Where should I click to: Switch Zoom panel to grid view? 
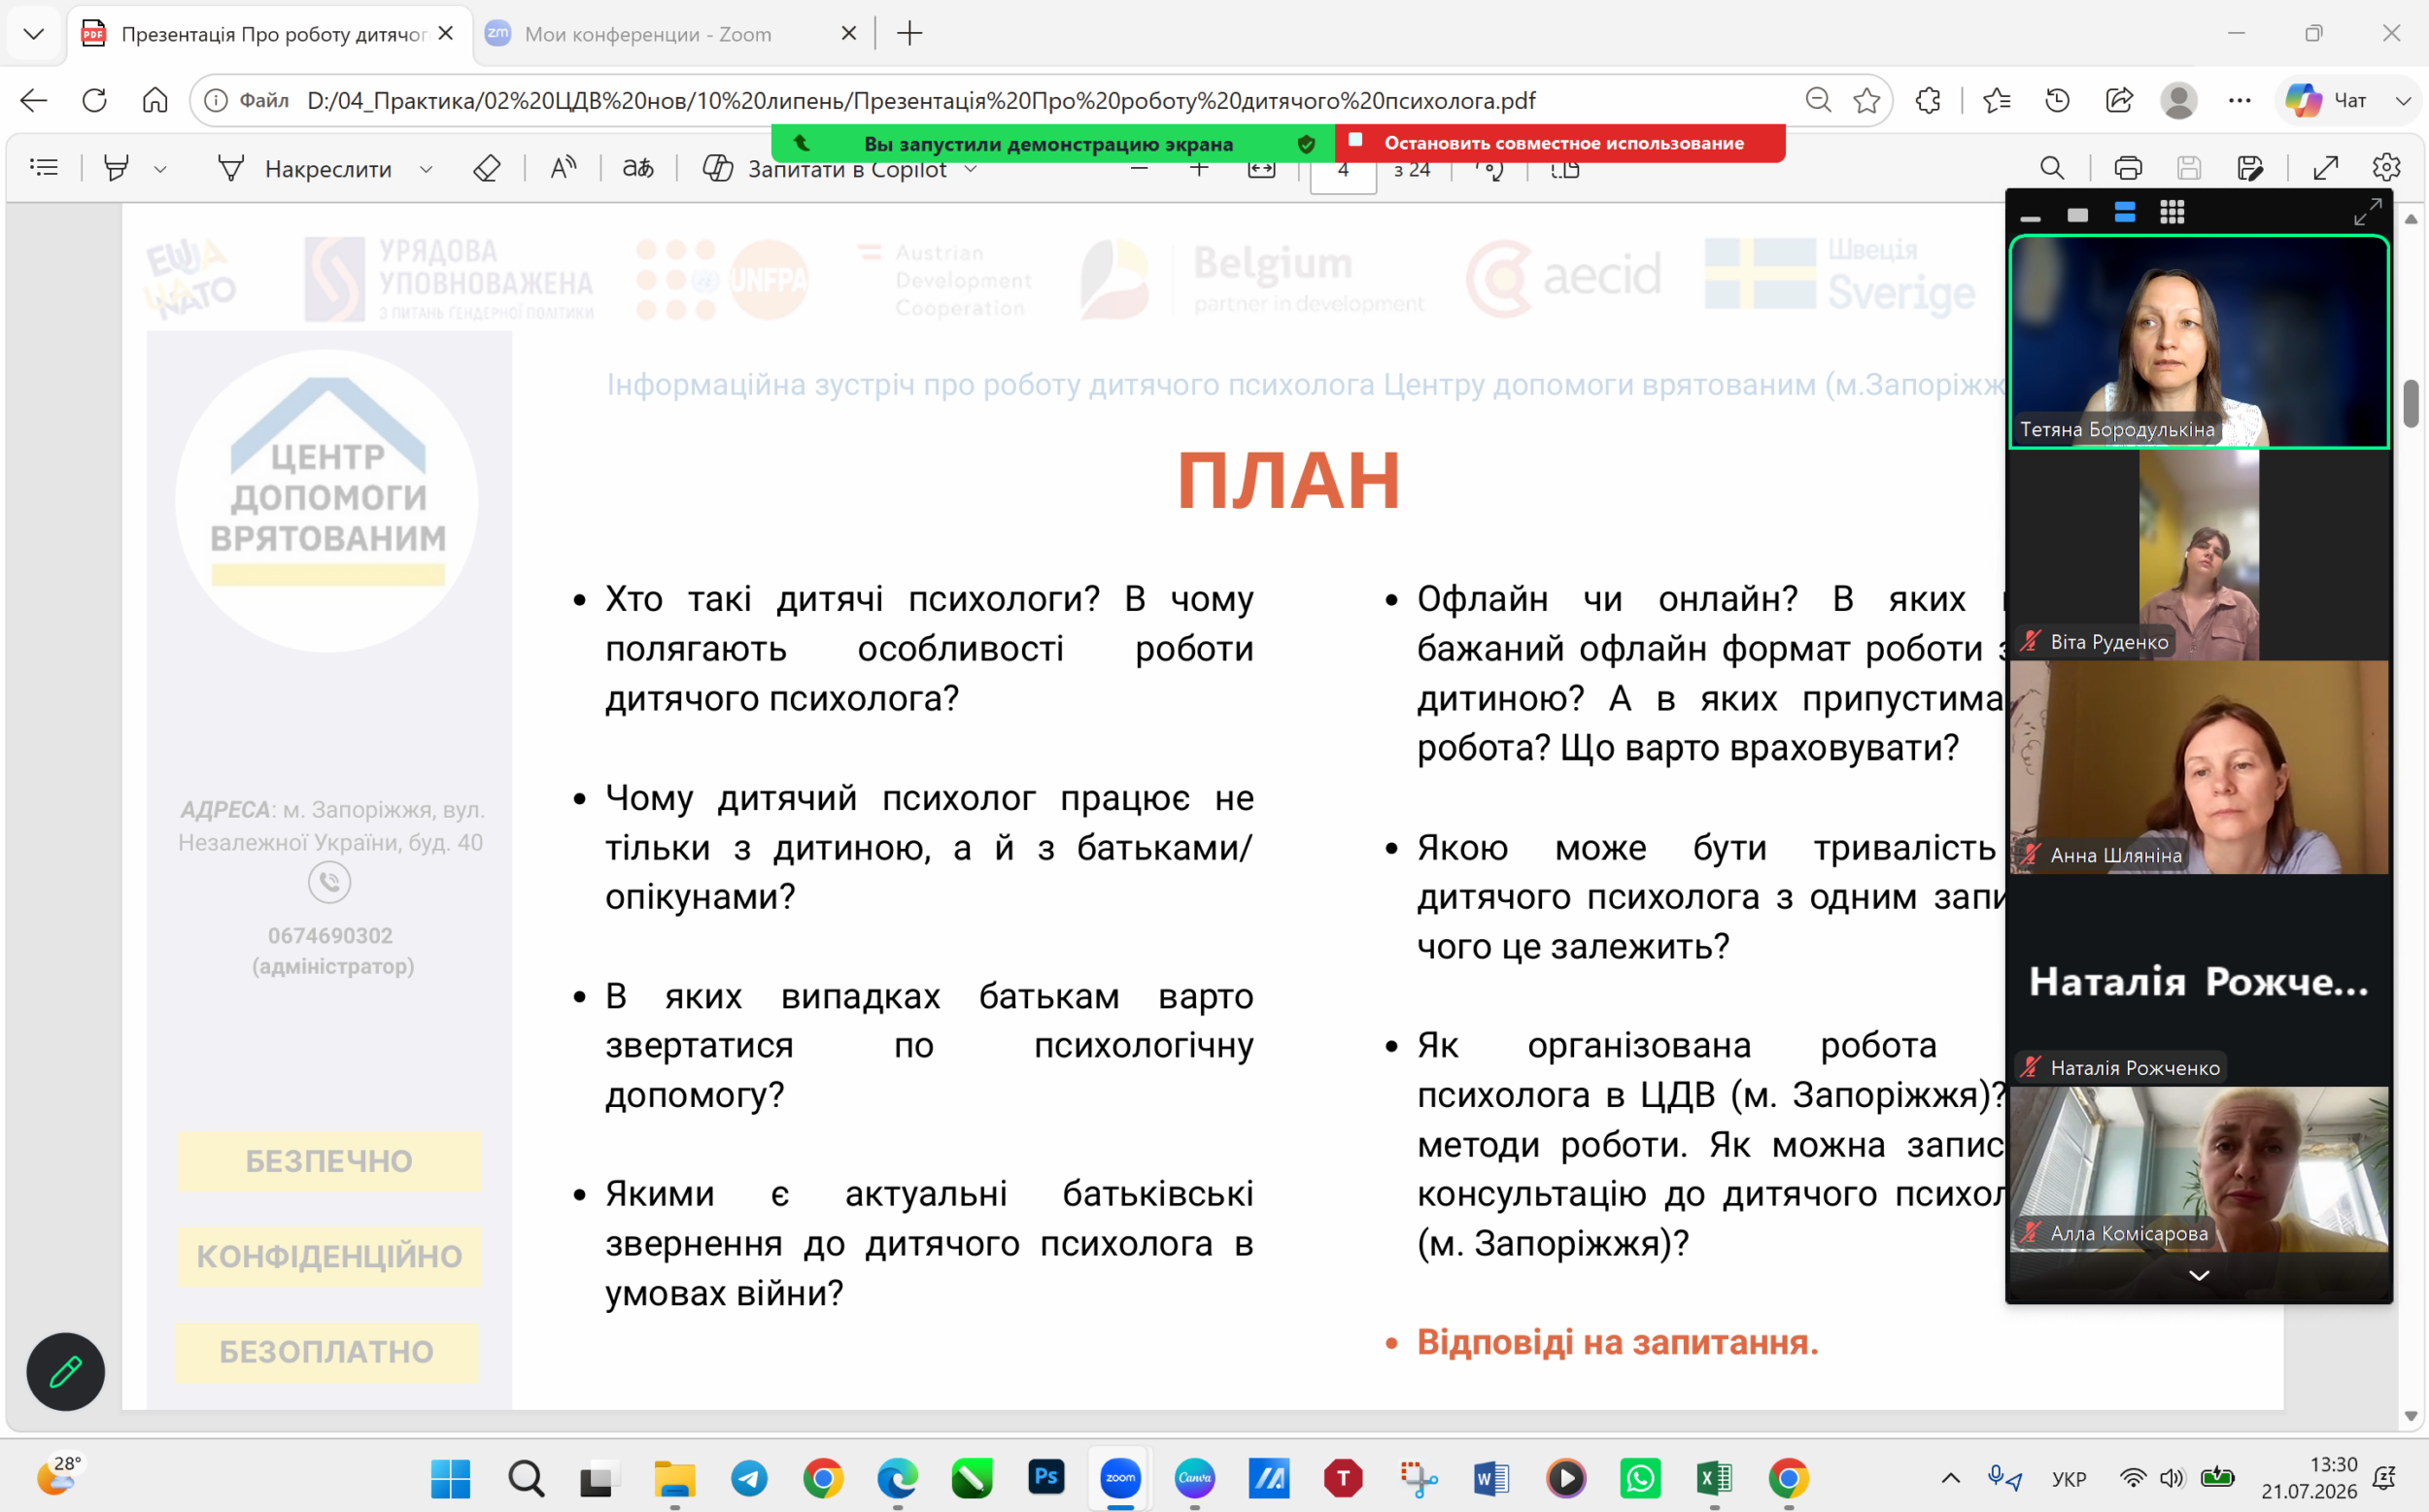[2172, 213]
